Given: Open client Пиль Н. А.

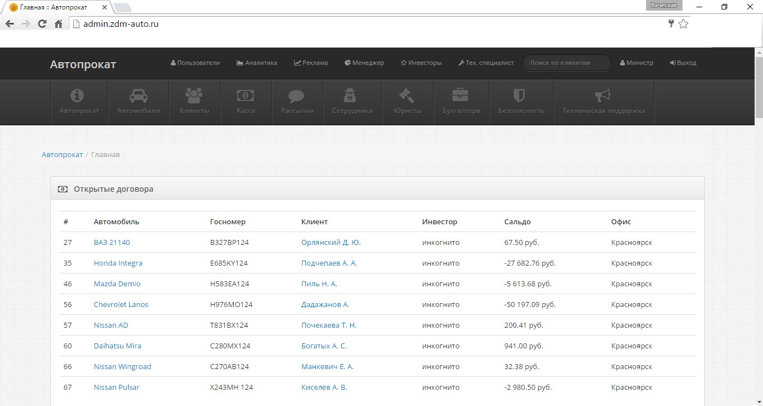Looking at the screenshot, I should (319, 284).
